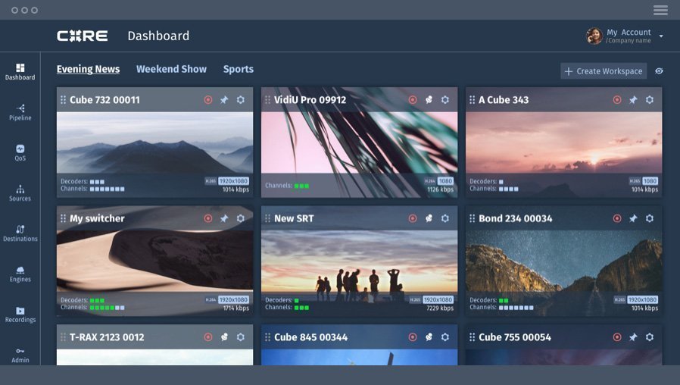Toggle record on My switcher
This screenshot has width=680, height=385.
(x=208, y=218)
